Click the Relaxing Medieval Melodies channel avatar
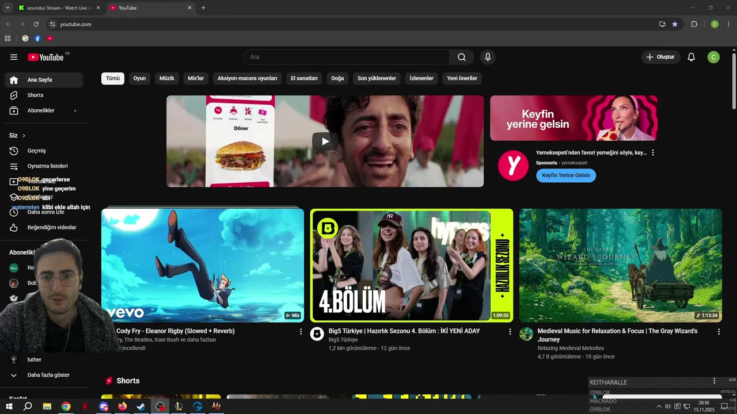The width and height of the screenshot is (737, 414). click(526, 334)
